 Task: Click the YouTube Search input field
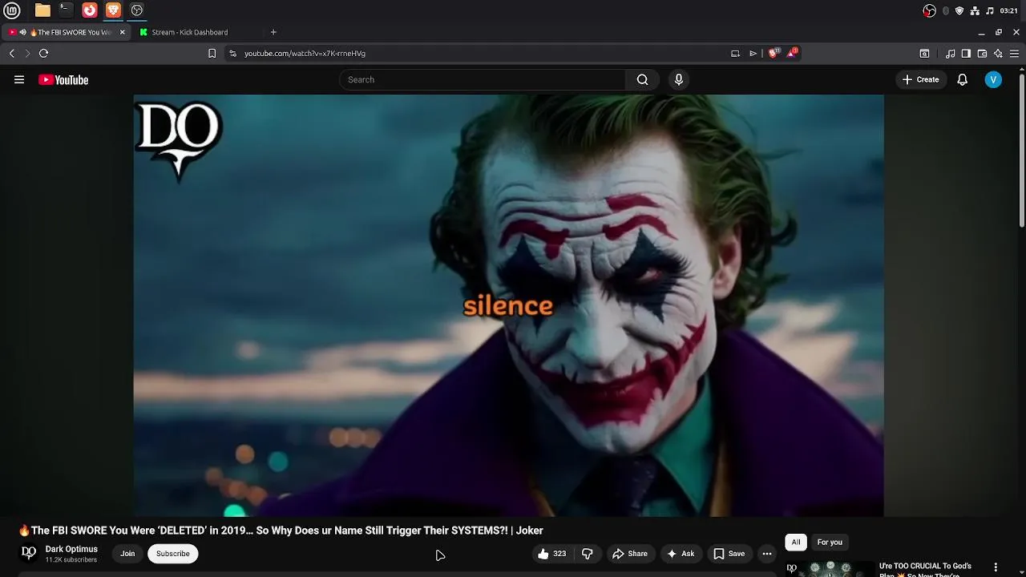click(483, 79)
